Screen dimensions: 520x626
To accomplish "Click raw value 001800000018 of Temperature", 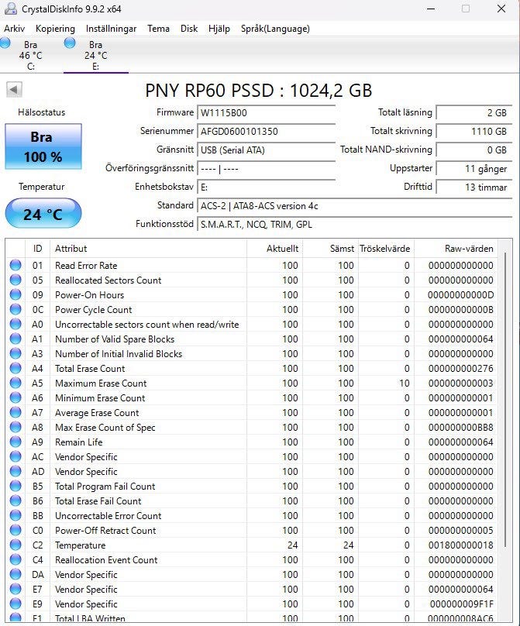I will [460, 545].
